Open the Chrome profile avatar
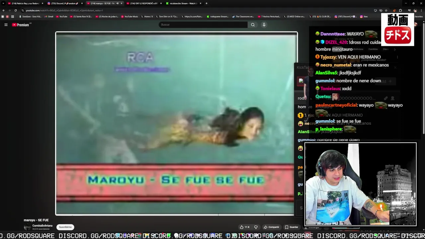Screen dimensions: 425x239 tap(415, 10)
